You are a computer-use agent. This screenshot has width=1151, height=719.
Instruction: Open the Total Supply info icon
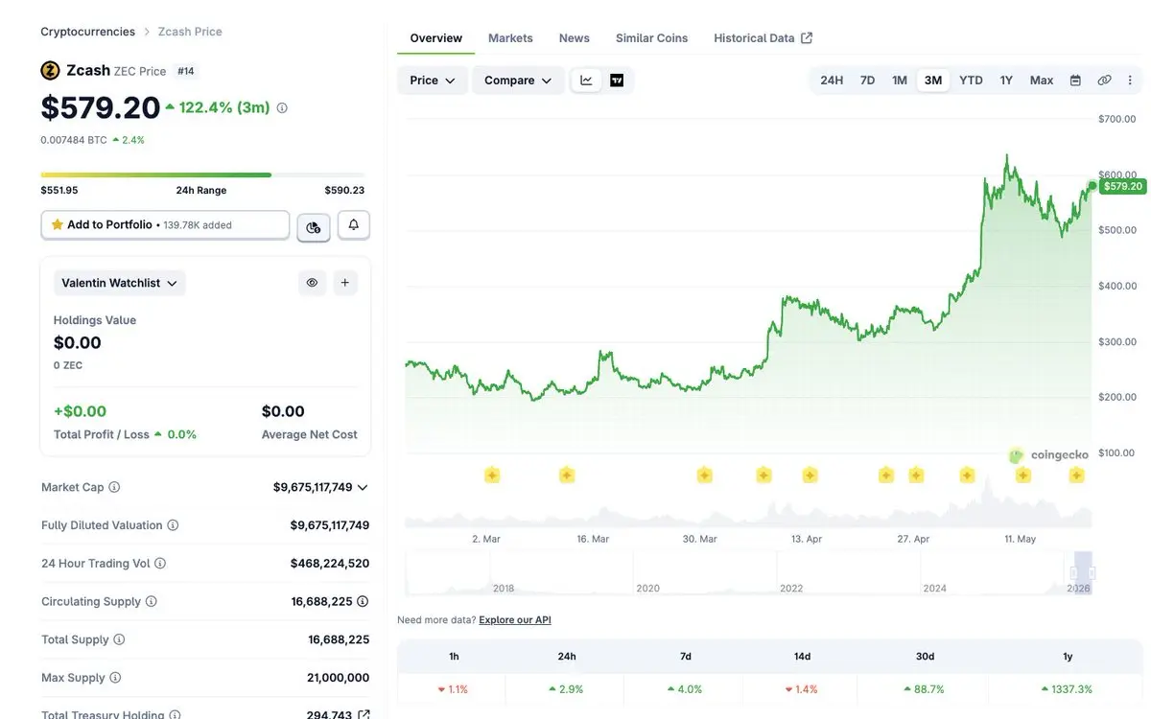pyautogui.click(x=119, y=639)
